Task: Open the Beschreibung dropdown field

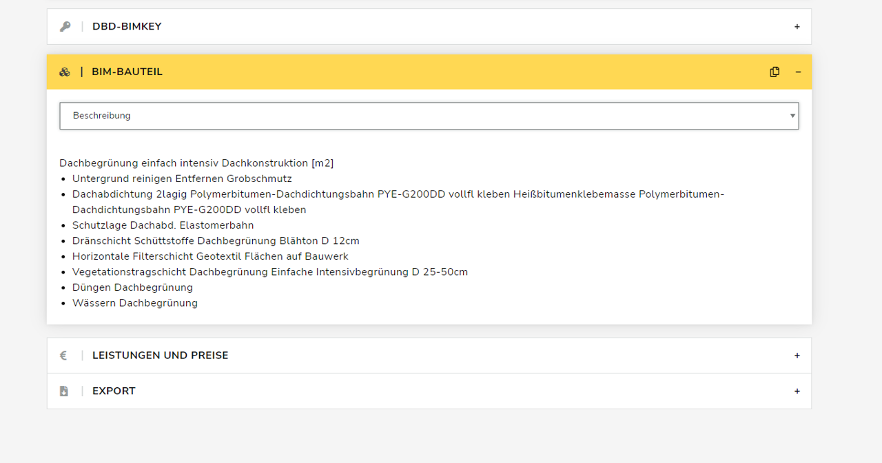Action: 427,116
